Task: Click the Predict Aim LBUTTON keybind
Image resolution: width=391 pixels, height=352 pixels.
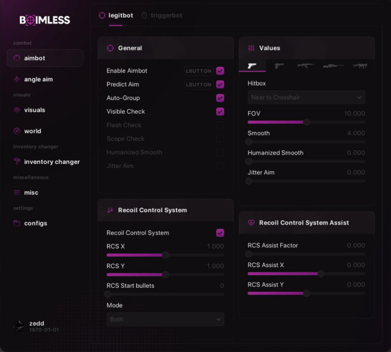Action: click(x=199, y=84)
